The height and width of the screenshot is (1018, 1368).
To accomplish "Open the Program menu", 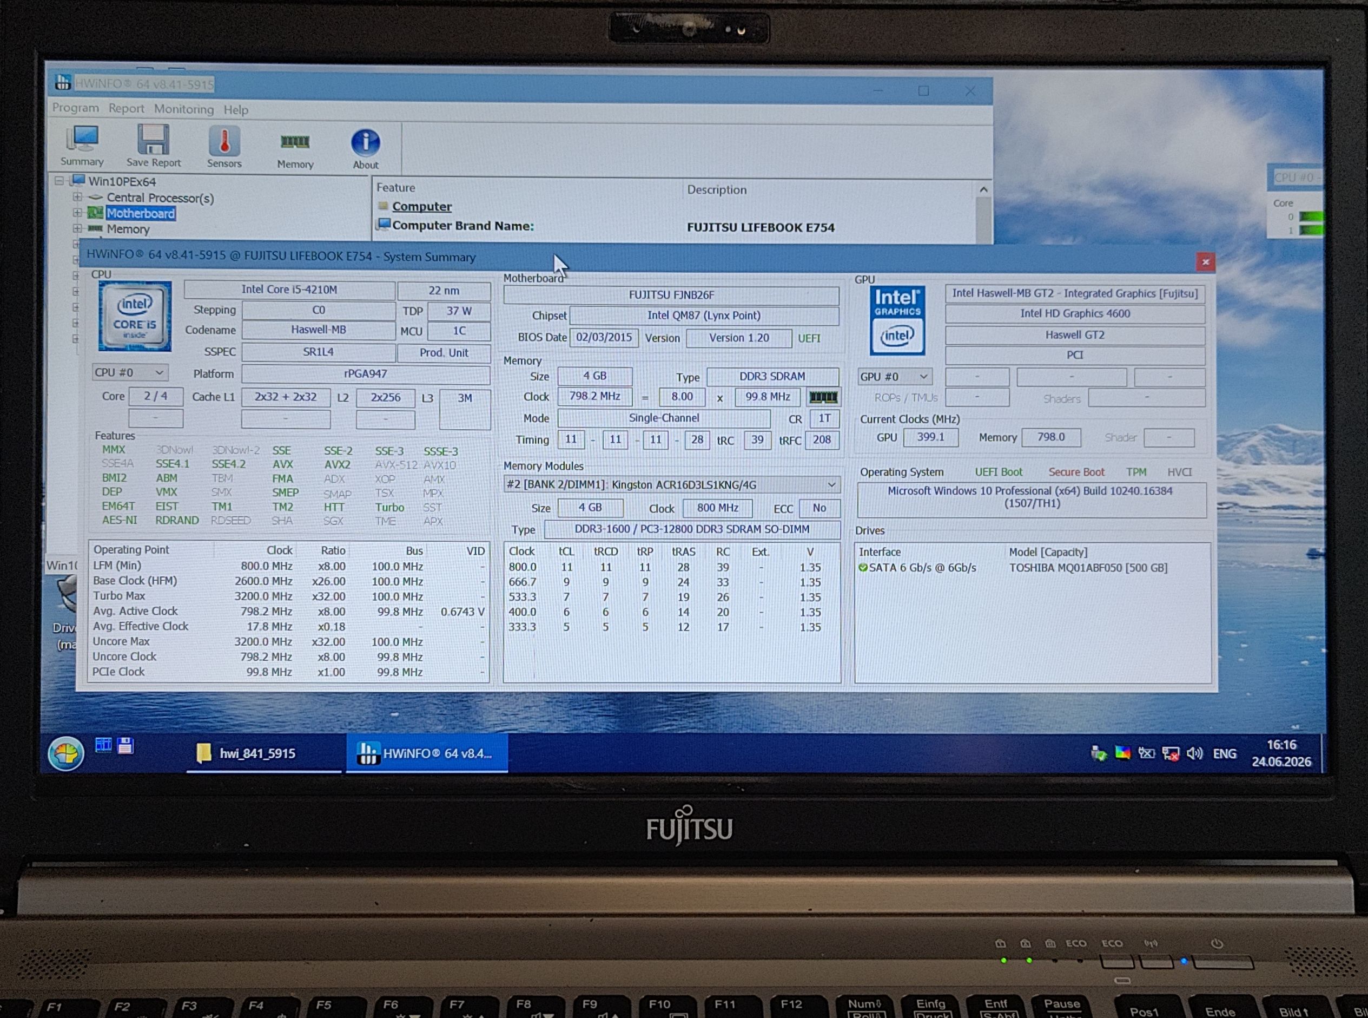I will tap(75, 108).
